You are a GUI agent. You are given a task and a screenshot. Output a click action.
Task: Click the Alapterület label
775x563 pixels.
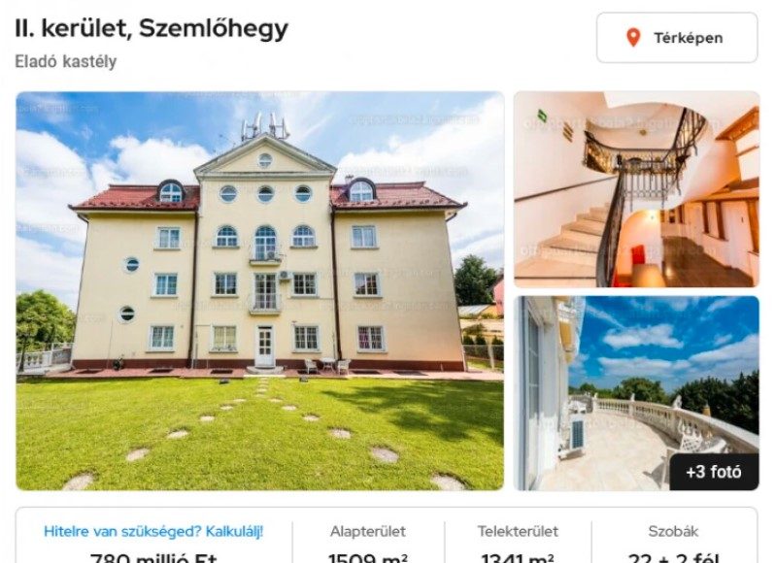pyautogui.click(x=368, y=532)
